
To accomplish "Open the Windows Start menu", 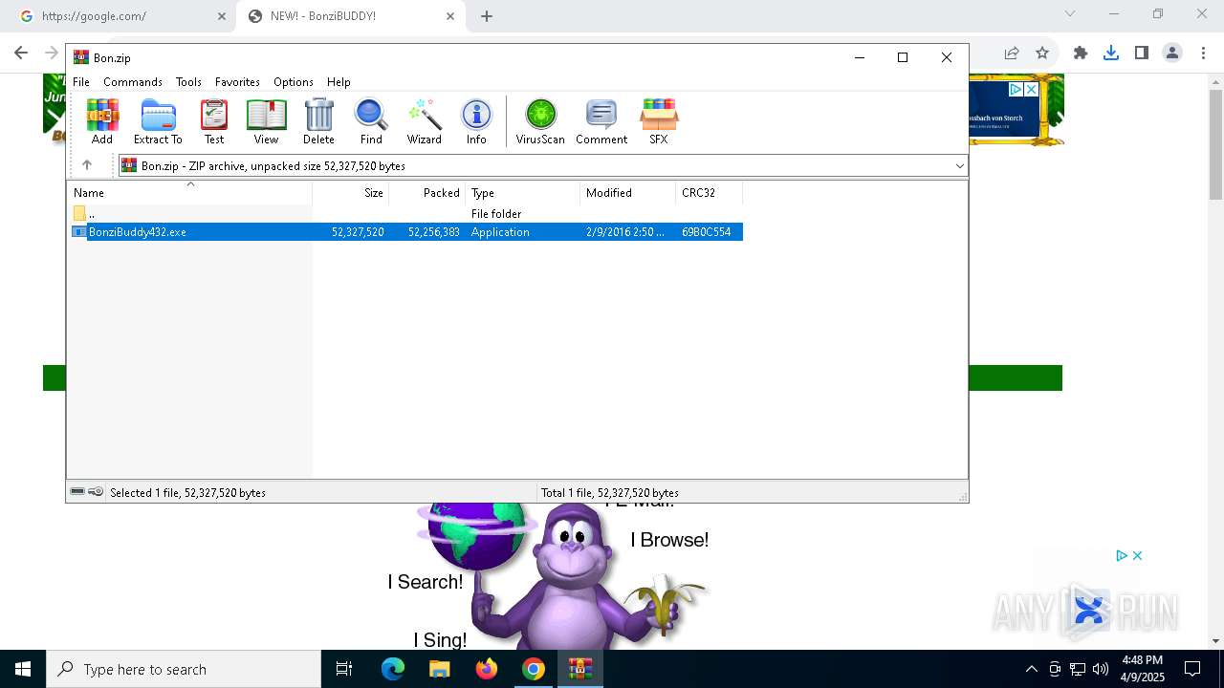I will [23, 669].
